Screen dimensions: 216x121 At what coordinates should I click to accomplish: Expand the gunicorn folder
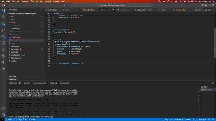click(26, 29)
